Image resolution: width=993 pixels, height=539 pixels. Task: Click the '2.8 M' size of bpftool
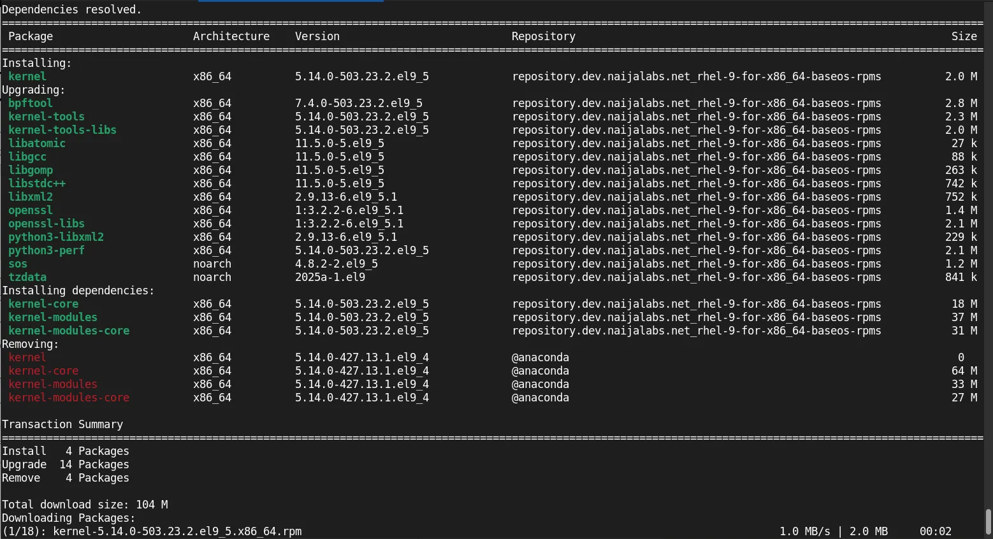point(961,103)
